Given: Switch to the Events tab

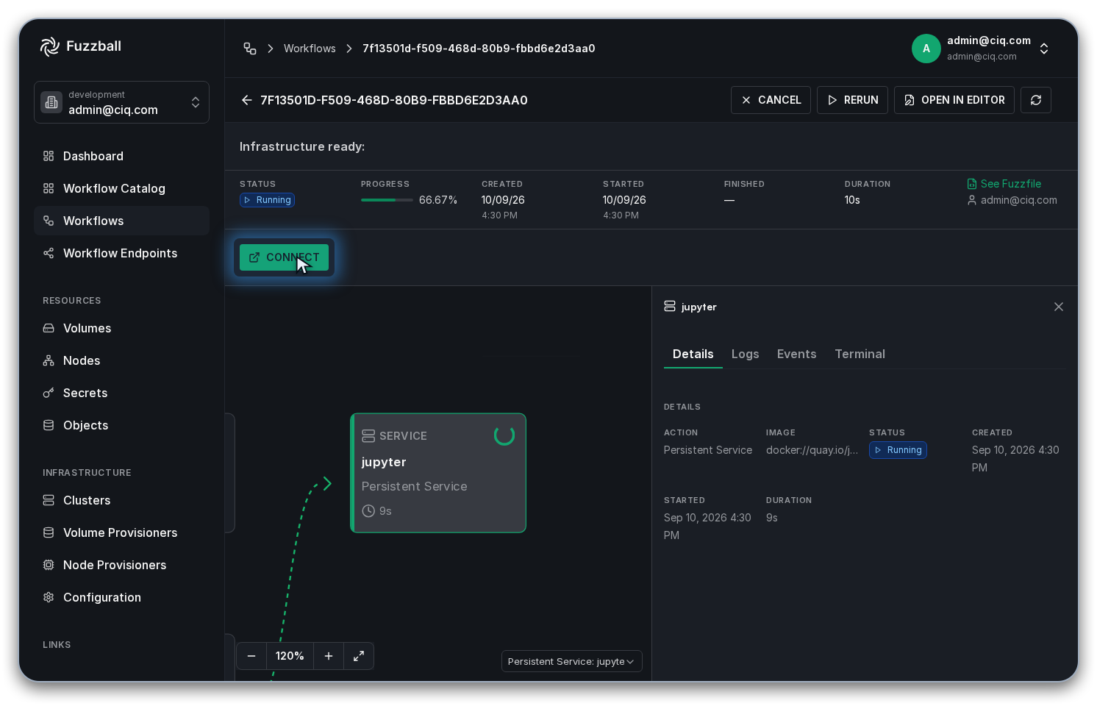Looking at the screenshot, I should coord(796,354).
